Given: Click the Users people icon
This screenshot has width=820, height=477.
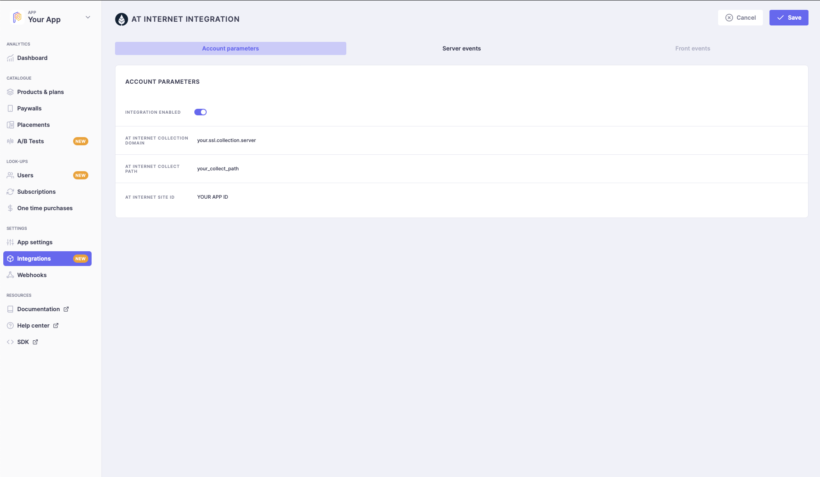Looking at the screenshot, I should pos(10,175).
